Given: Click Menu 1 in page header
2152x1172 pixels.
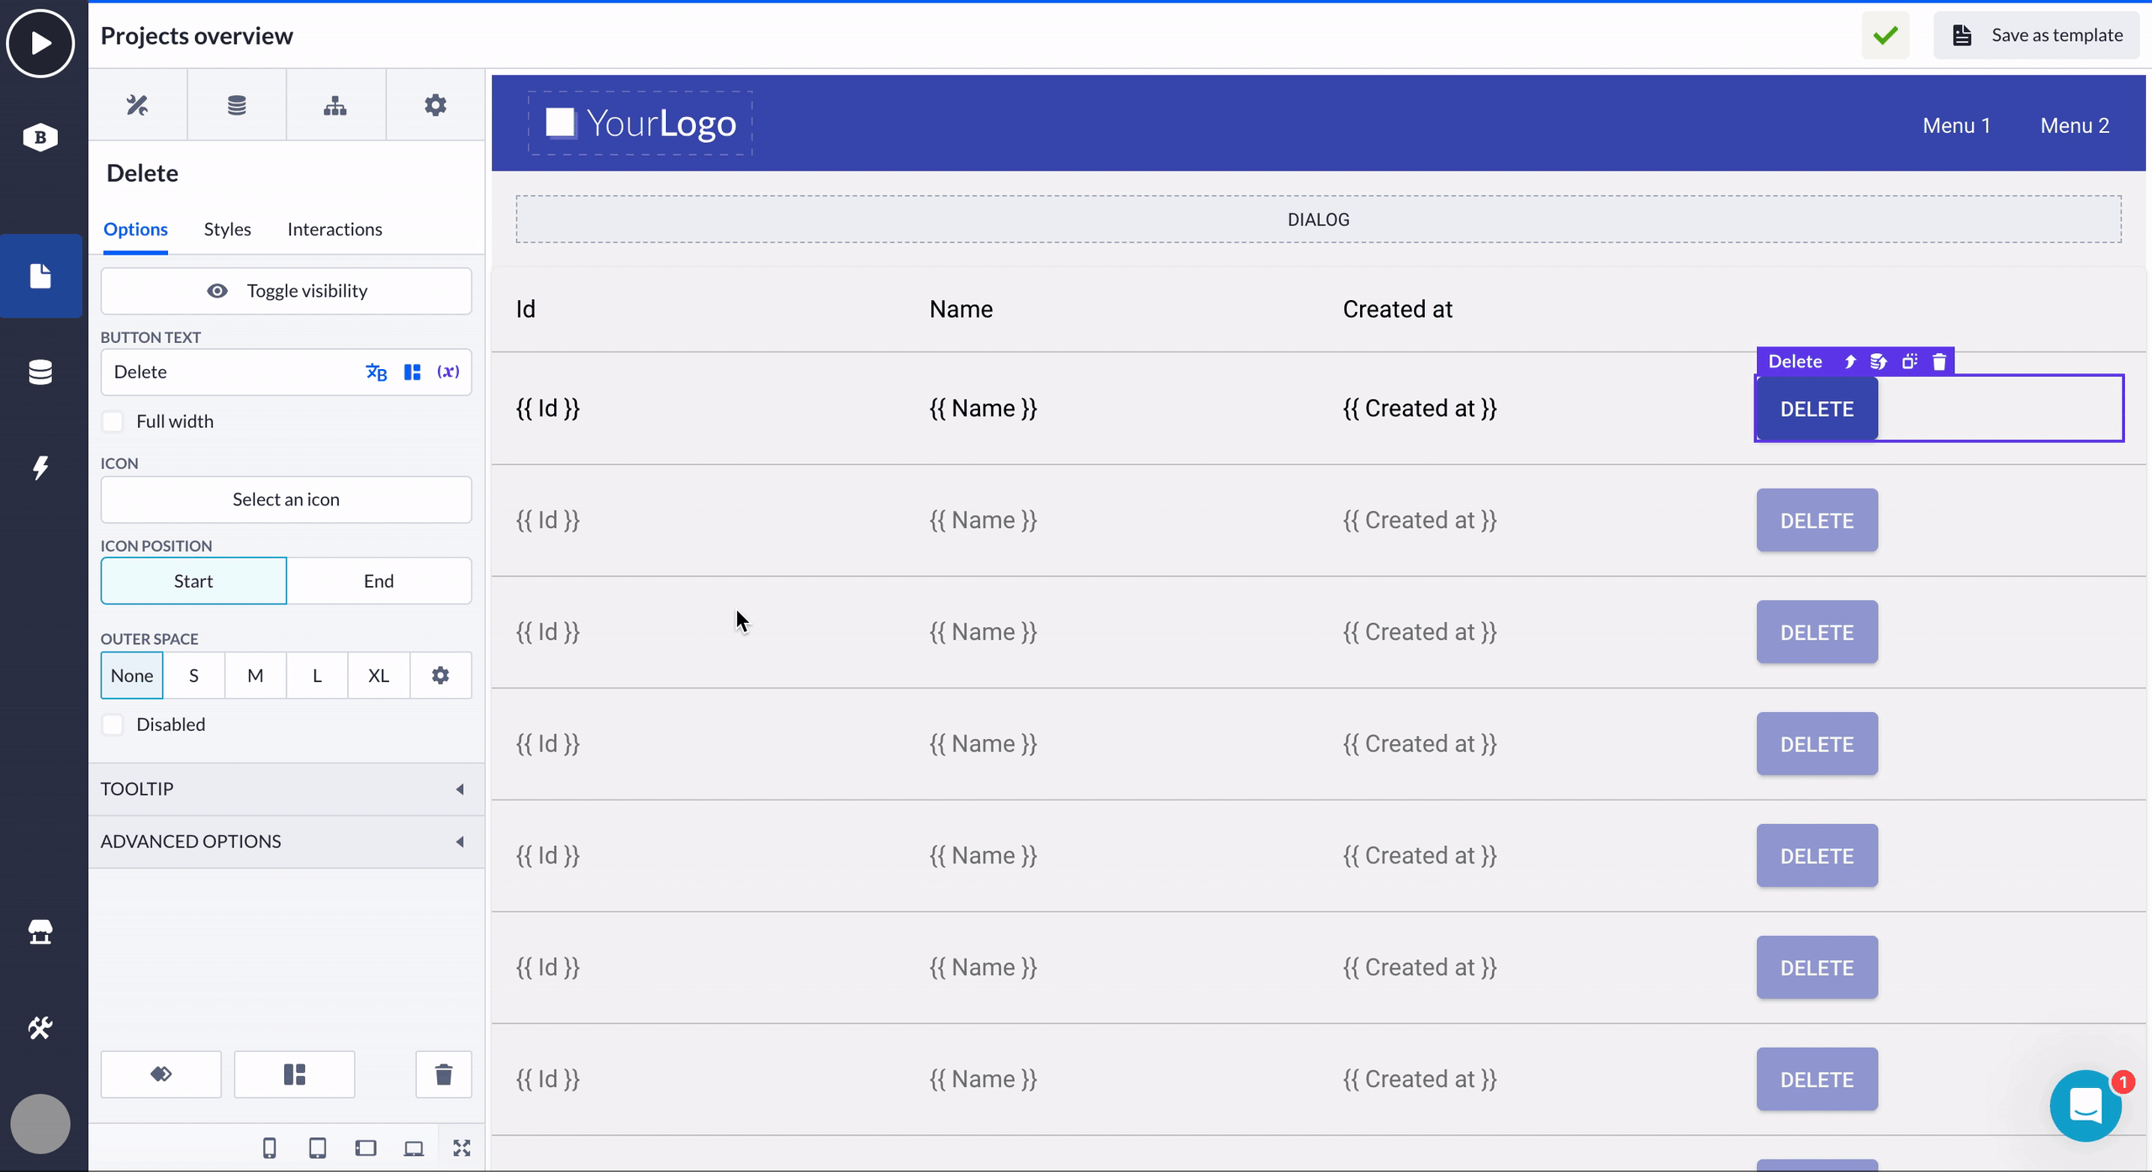Looking at the screenshot, I should point(1956,125).
